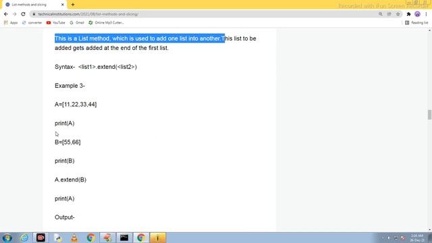Open the taskbar clock and date

pyautogui.click(x=417, y=238)
